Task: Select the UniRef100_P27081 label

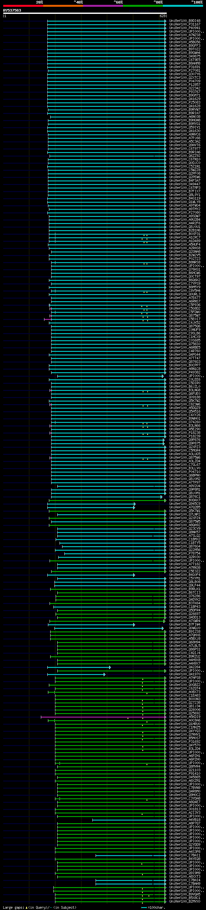Action: tap(185, 70)
